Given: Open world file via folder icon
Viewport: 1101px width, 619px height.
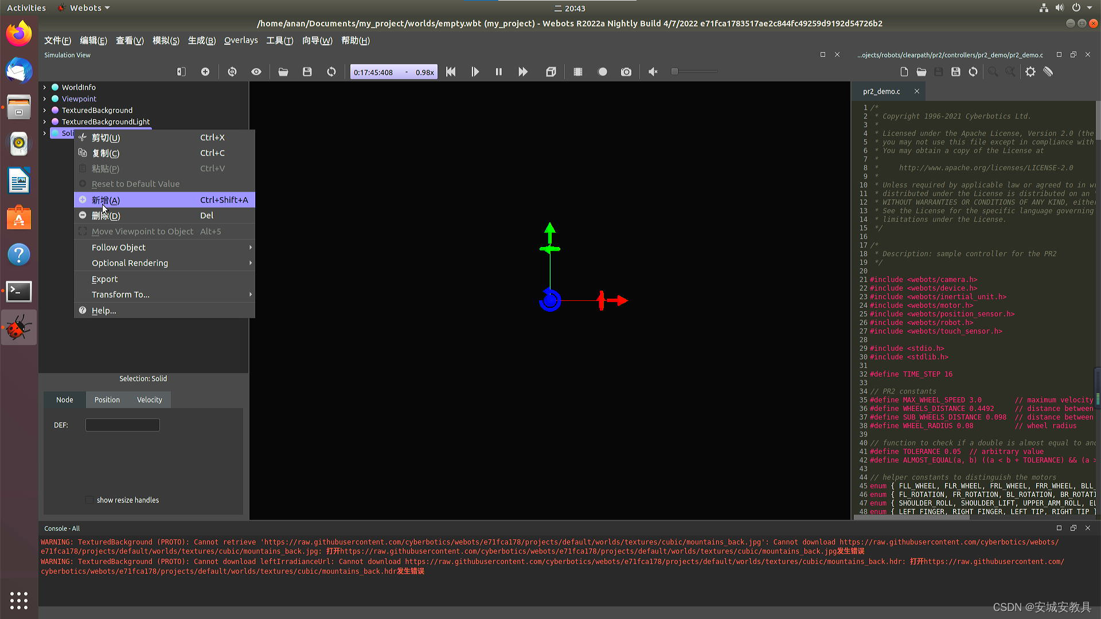Looking at the screenshot, I should (x=283, y=72).
